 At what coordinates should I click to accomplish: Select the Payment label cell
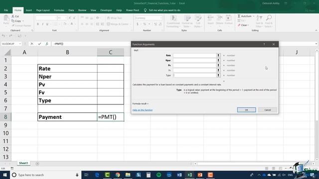67,117
